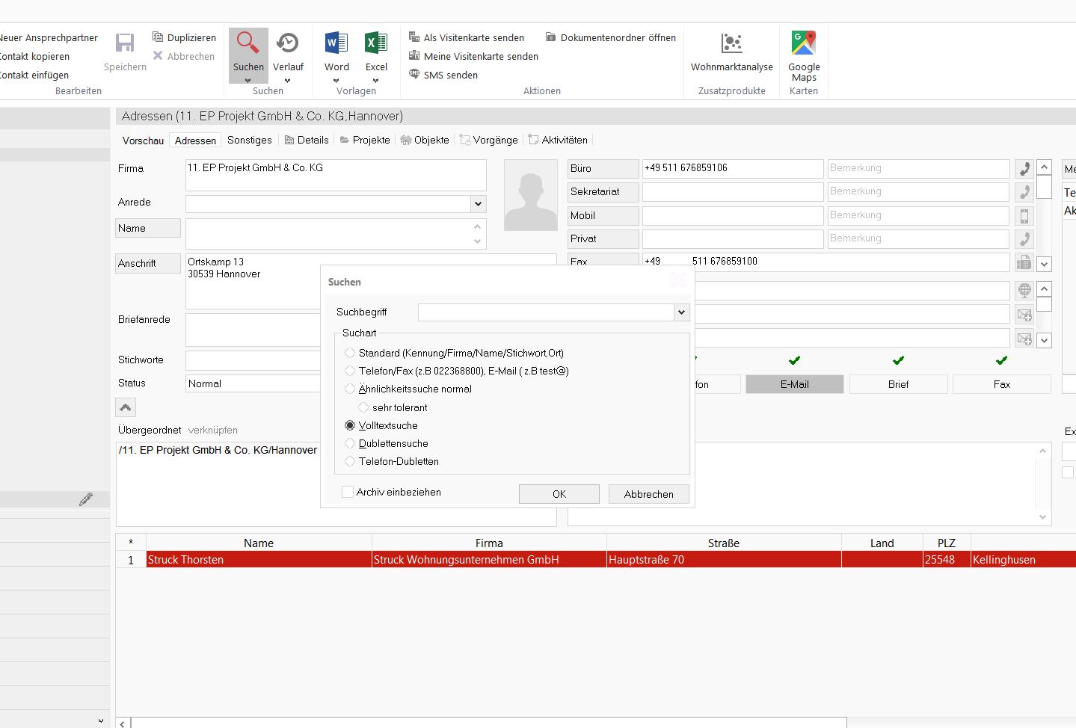Select the Struck Thorsten table row
Viewport: 1076px width, 728px height.
click(259, 560)
